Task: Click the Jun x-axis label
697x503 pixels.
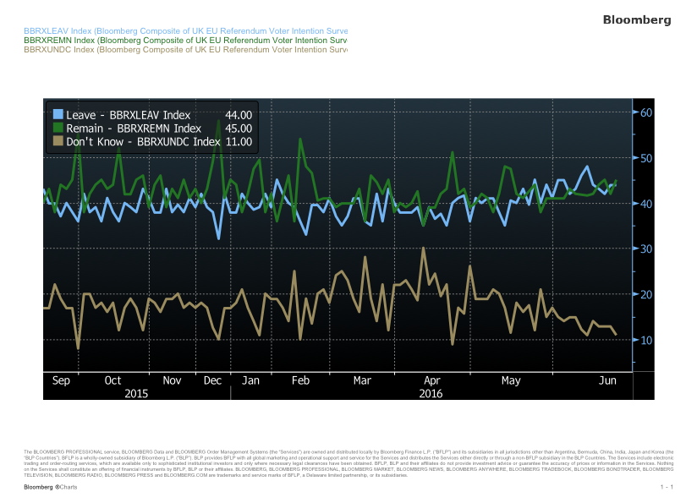Action: click(x=607, y=380)
